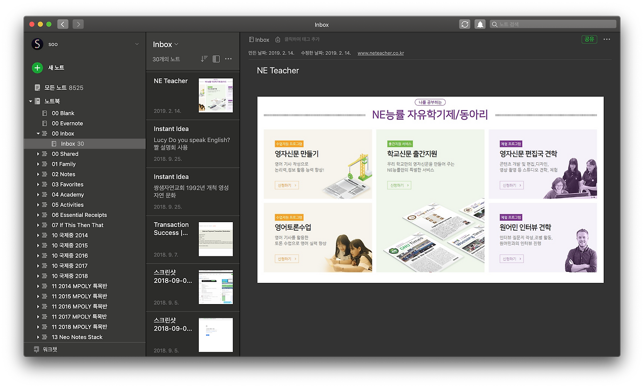Expand the 10 국제중 2014 stack
The width and height of the screenshot is (644, 388).
tap(38, 235)
